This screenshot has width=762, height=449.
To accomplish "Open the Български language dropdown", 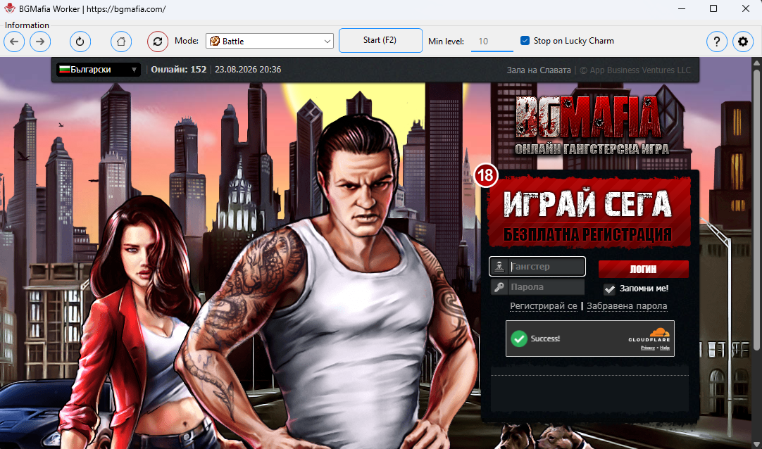I will click(x=98, y=70).
